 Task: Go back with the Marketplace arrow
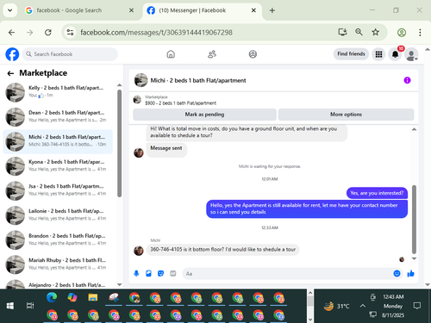coord(10,73)
